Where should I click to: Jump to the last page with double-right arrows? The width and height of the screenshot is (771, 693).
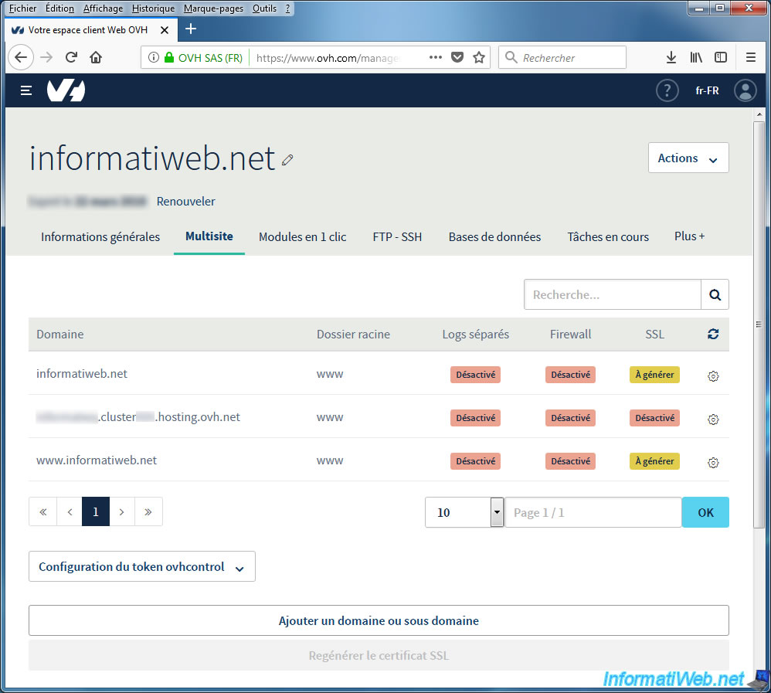148,512
